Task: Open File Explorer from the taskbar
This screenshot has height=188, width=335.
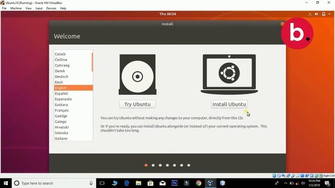Action: [138, 183]
